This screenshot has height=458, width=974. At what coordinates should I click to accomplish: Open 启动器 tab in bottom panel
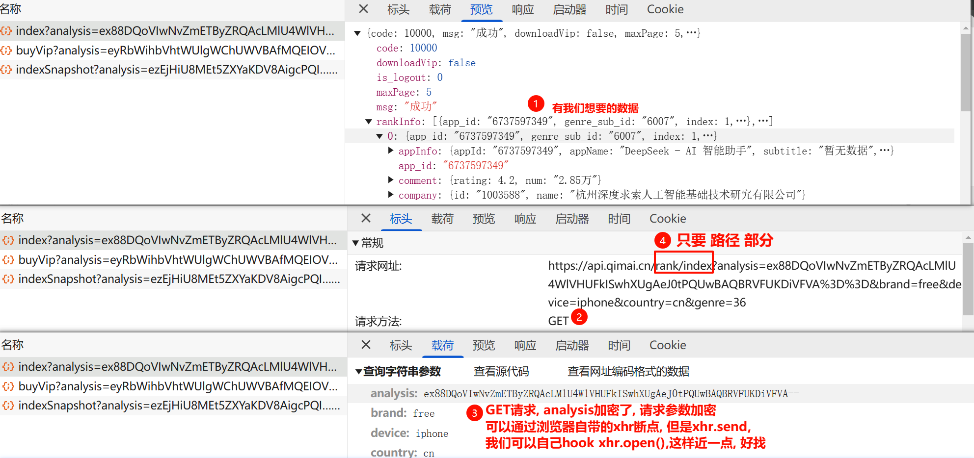coord(571,345)
